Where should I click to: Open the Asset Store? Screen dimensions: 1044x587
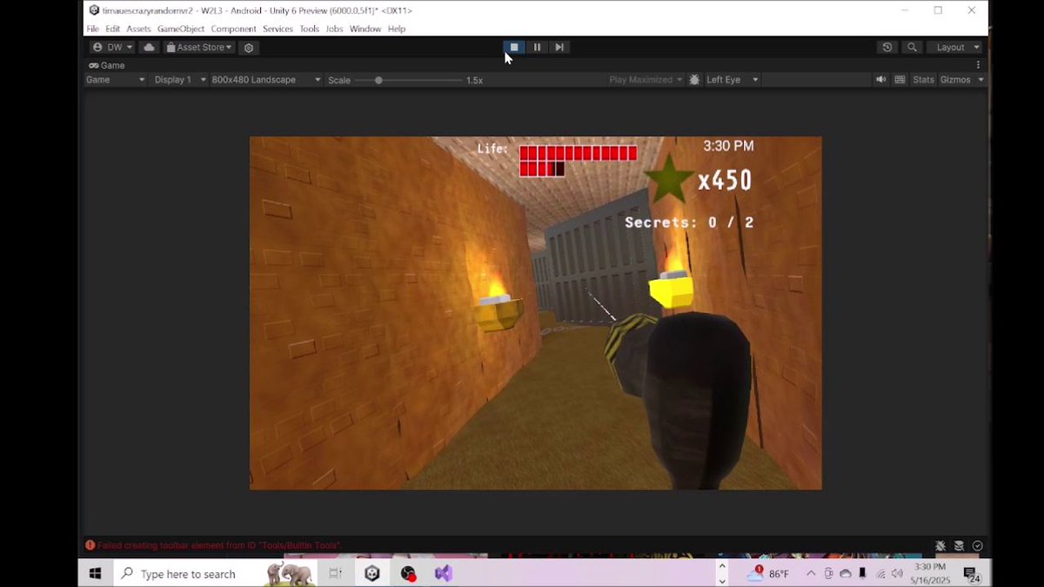(x=198, y=47)
